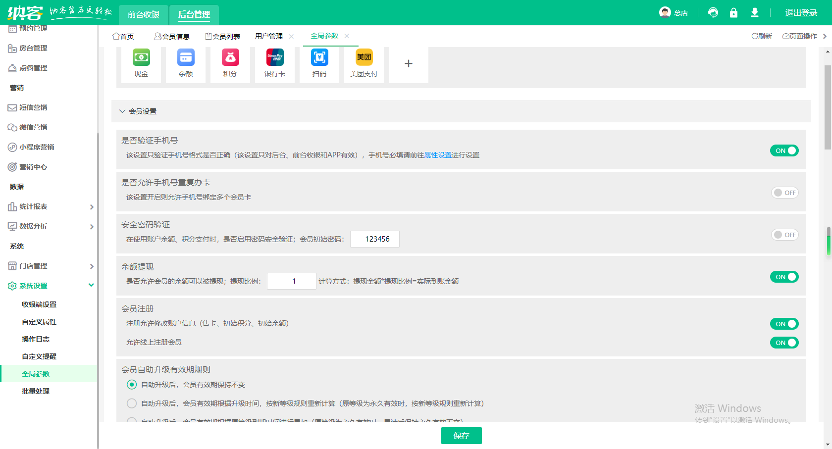
Task: Switch to the 前台收银 tab
Action: [144, 14]
